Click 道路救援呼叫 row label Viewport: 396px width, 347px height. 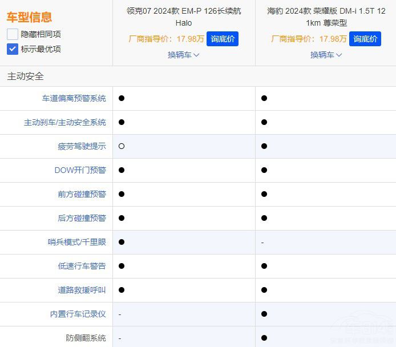coord(82,290)
